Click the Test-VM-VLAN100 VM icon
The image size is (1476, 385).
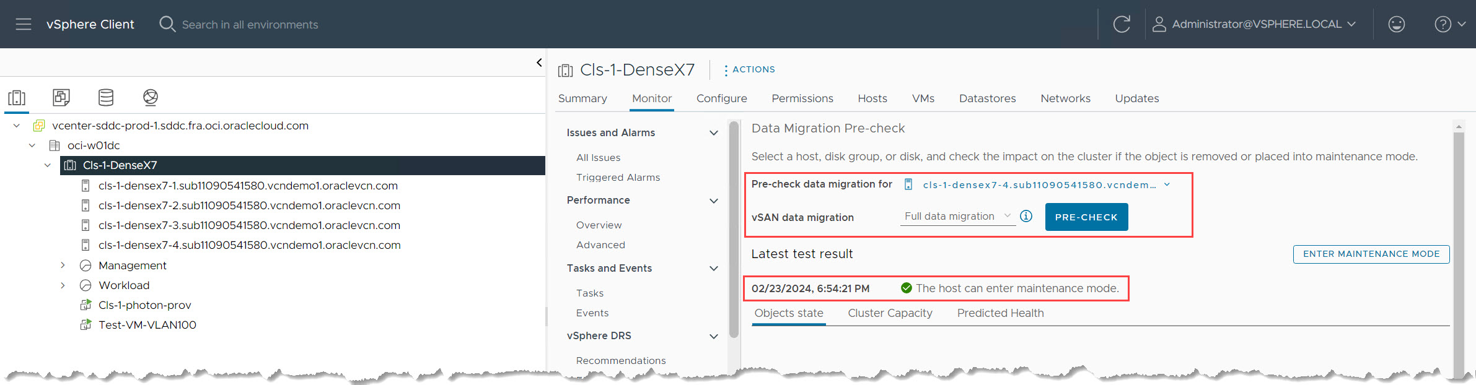86,325
